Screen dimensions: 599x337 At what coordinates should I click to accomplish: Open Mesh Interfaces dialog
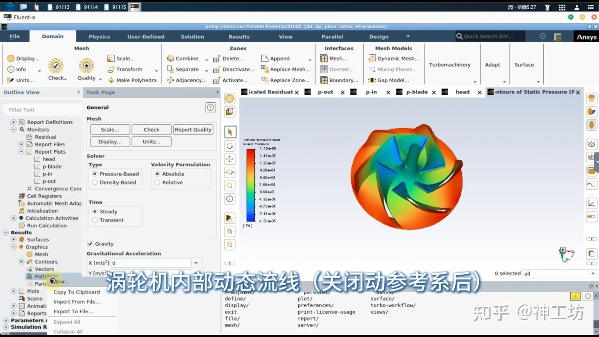(x=334, y=58)
